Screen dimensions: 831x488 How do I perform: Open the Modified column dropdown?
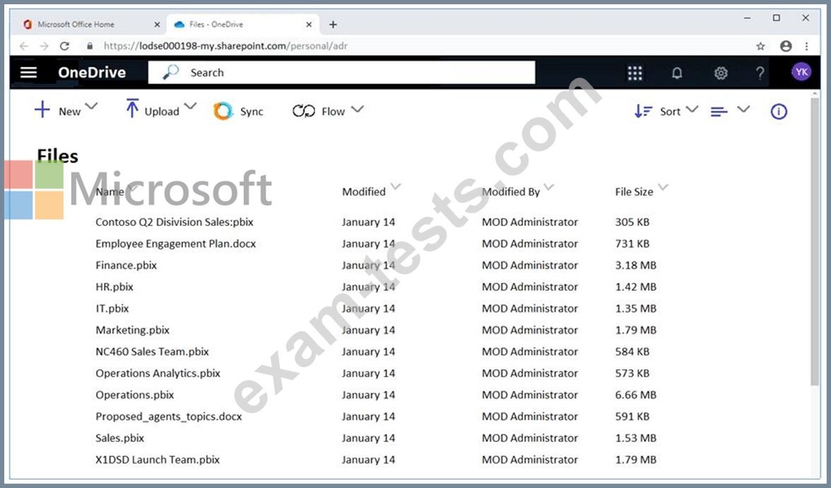396,186
